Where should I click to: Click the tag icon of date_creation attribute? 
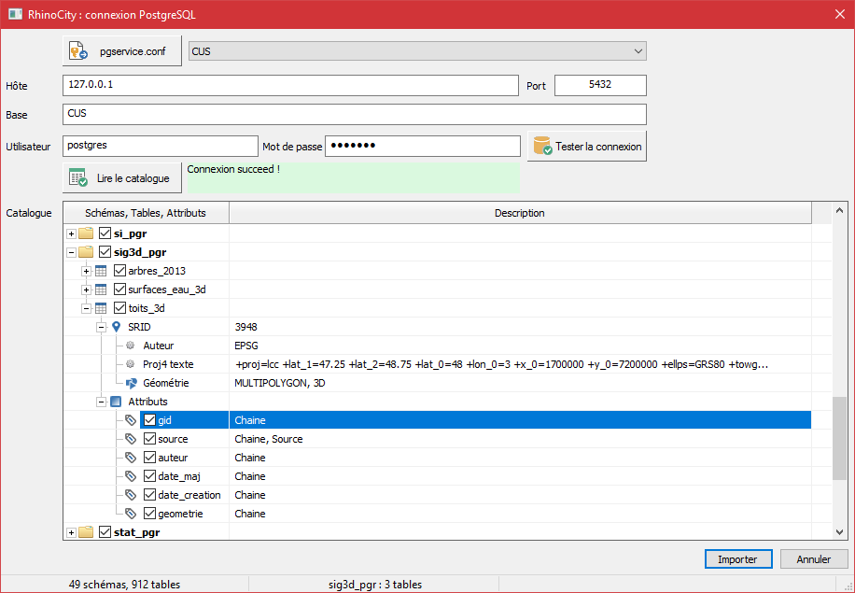coord(131,495)
